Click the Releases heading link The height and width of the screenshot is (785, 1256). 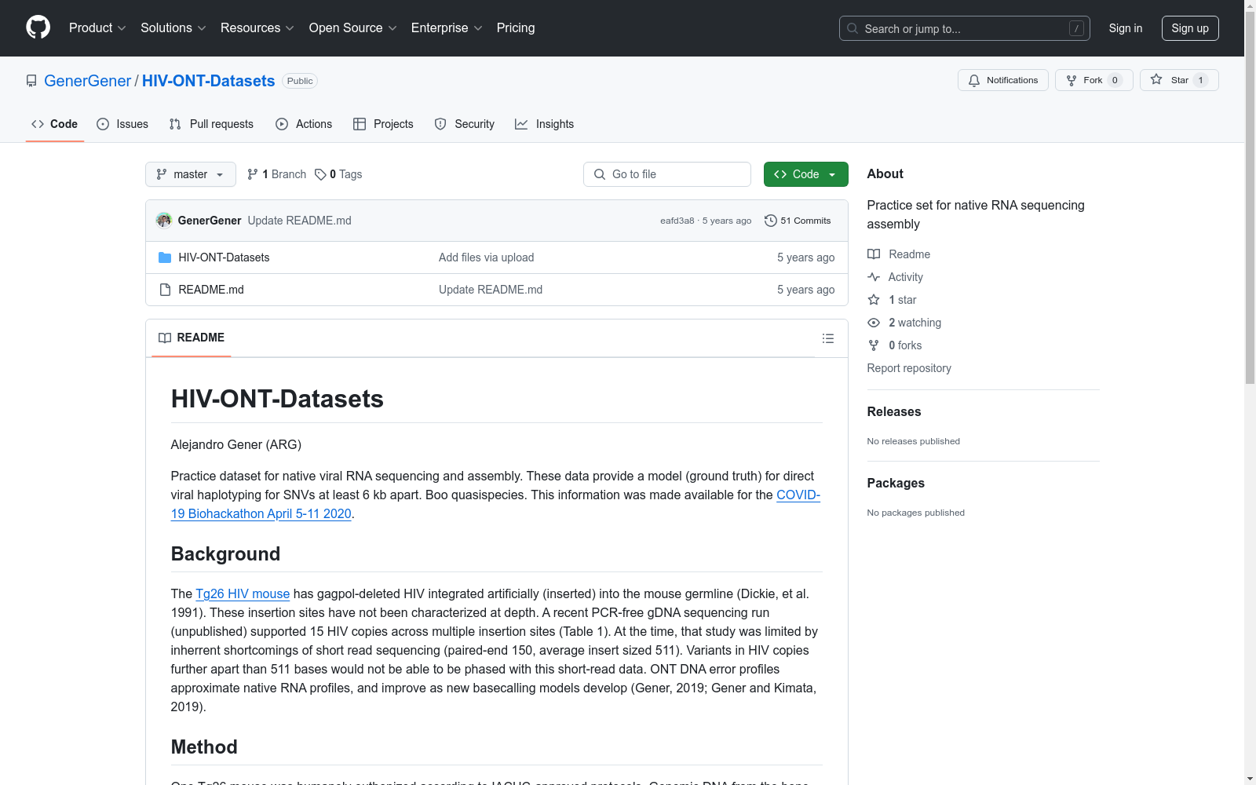(894, 412)
